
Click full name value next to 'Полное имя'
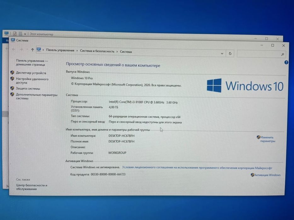pos(121,141)
